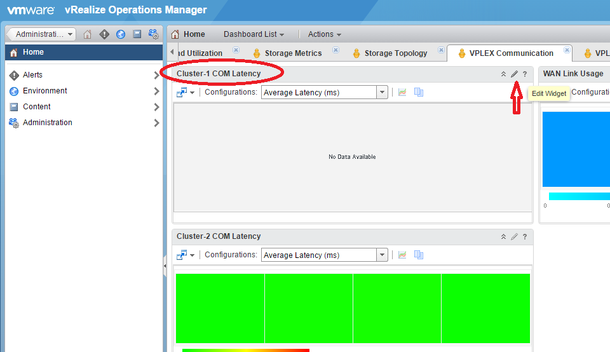Open the Home icon in left toolbar
Viewport: 610px width, 352px height.
tap(87, 34)
